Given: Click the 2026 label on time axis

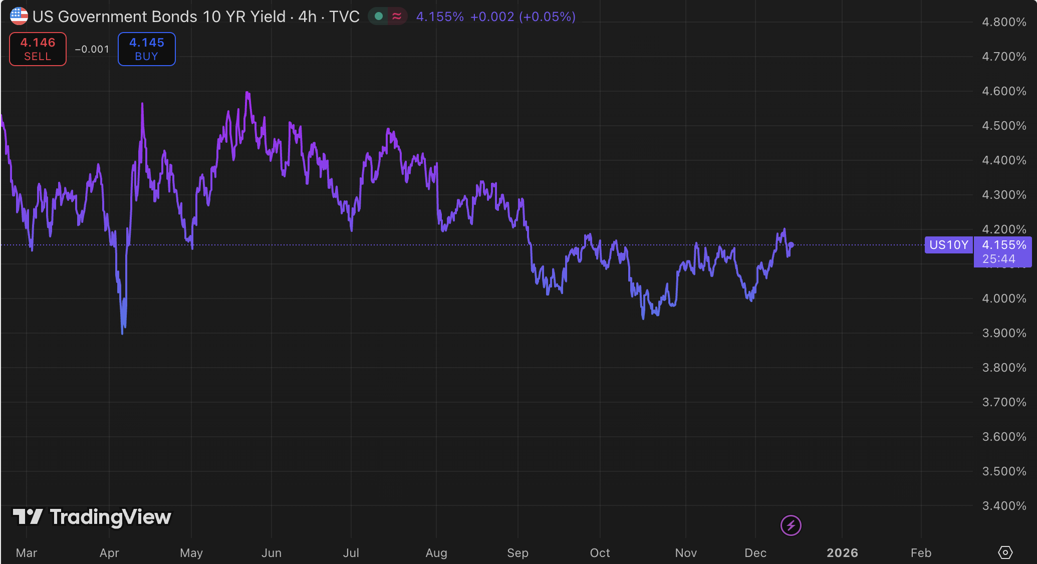Looking at the screenshot, I should tap(842, 553).
